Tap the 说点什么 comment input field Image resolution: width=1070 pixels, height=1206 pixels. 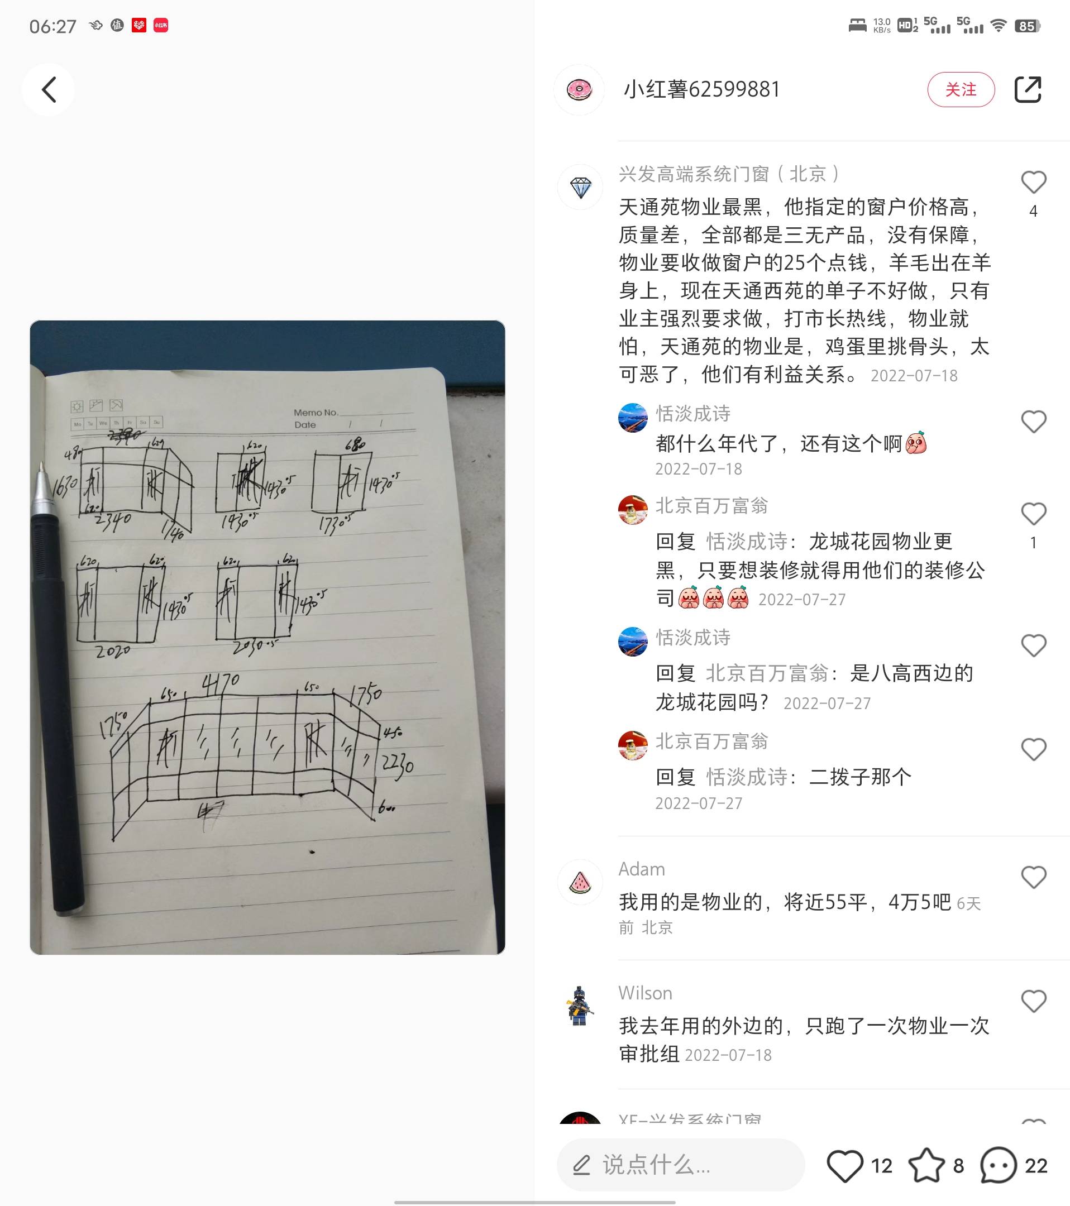(681, 1165)
